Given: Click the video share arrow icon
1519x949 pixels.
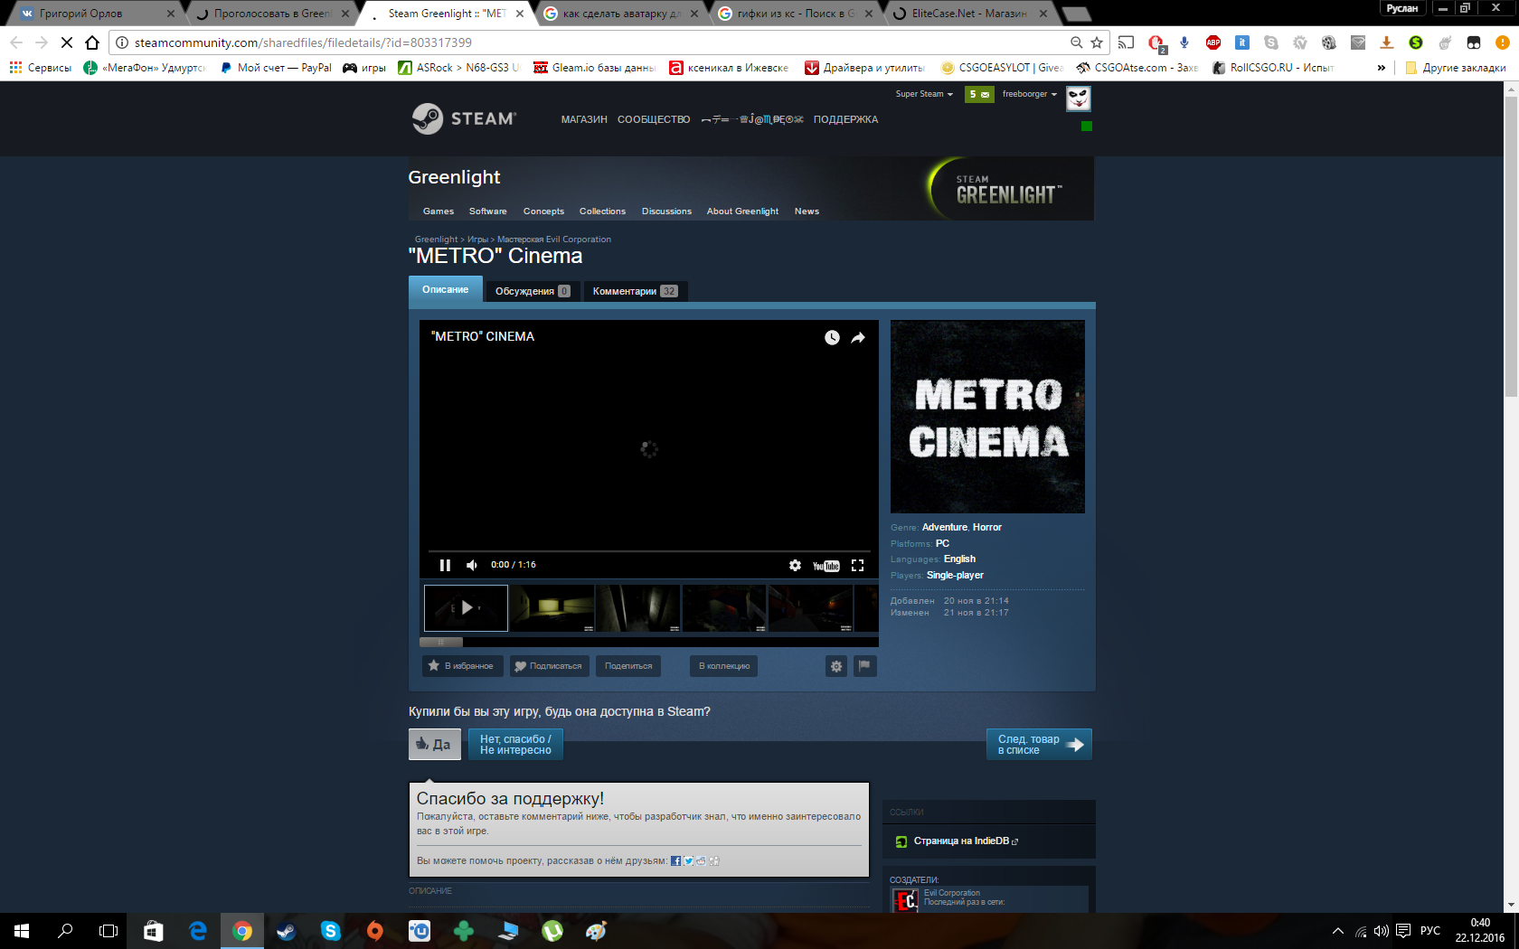Looking at the screenshot, I should coord(858,337).
